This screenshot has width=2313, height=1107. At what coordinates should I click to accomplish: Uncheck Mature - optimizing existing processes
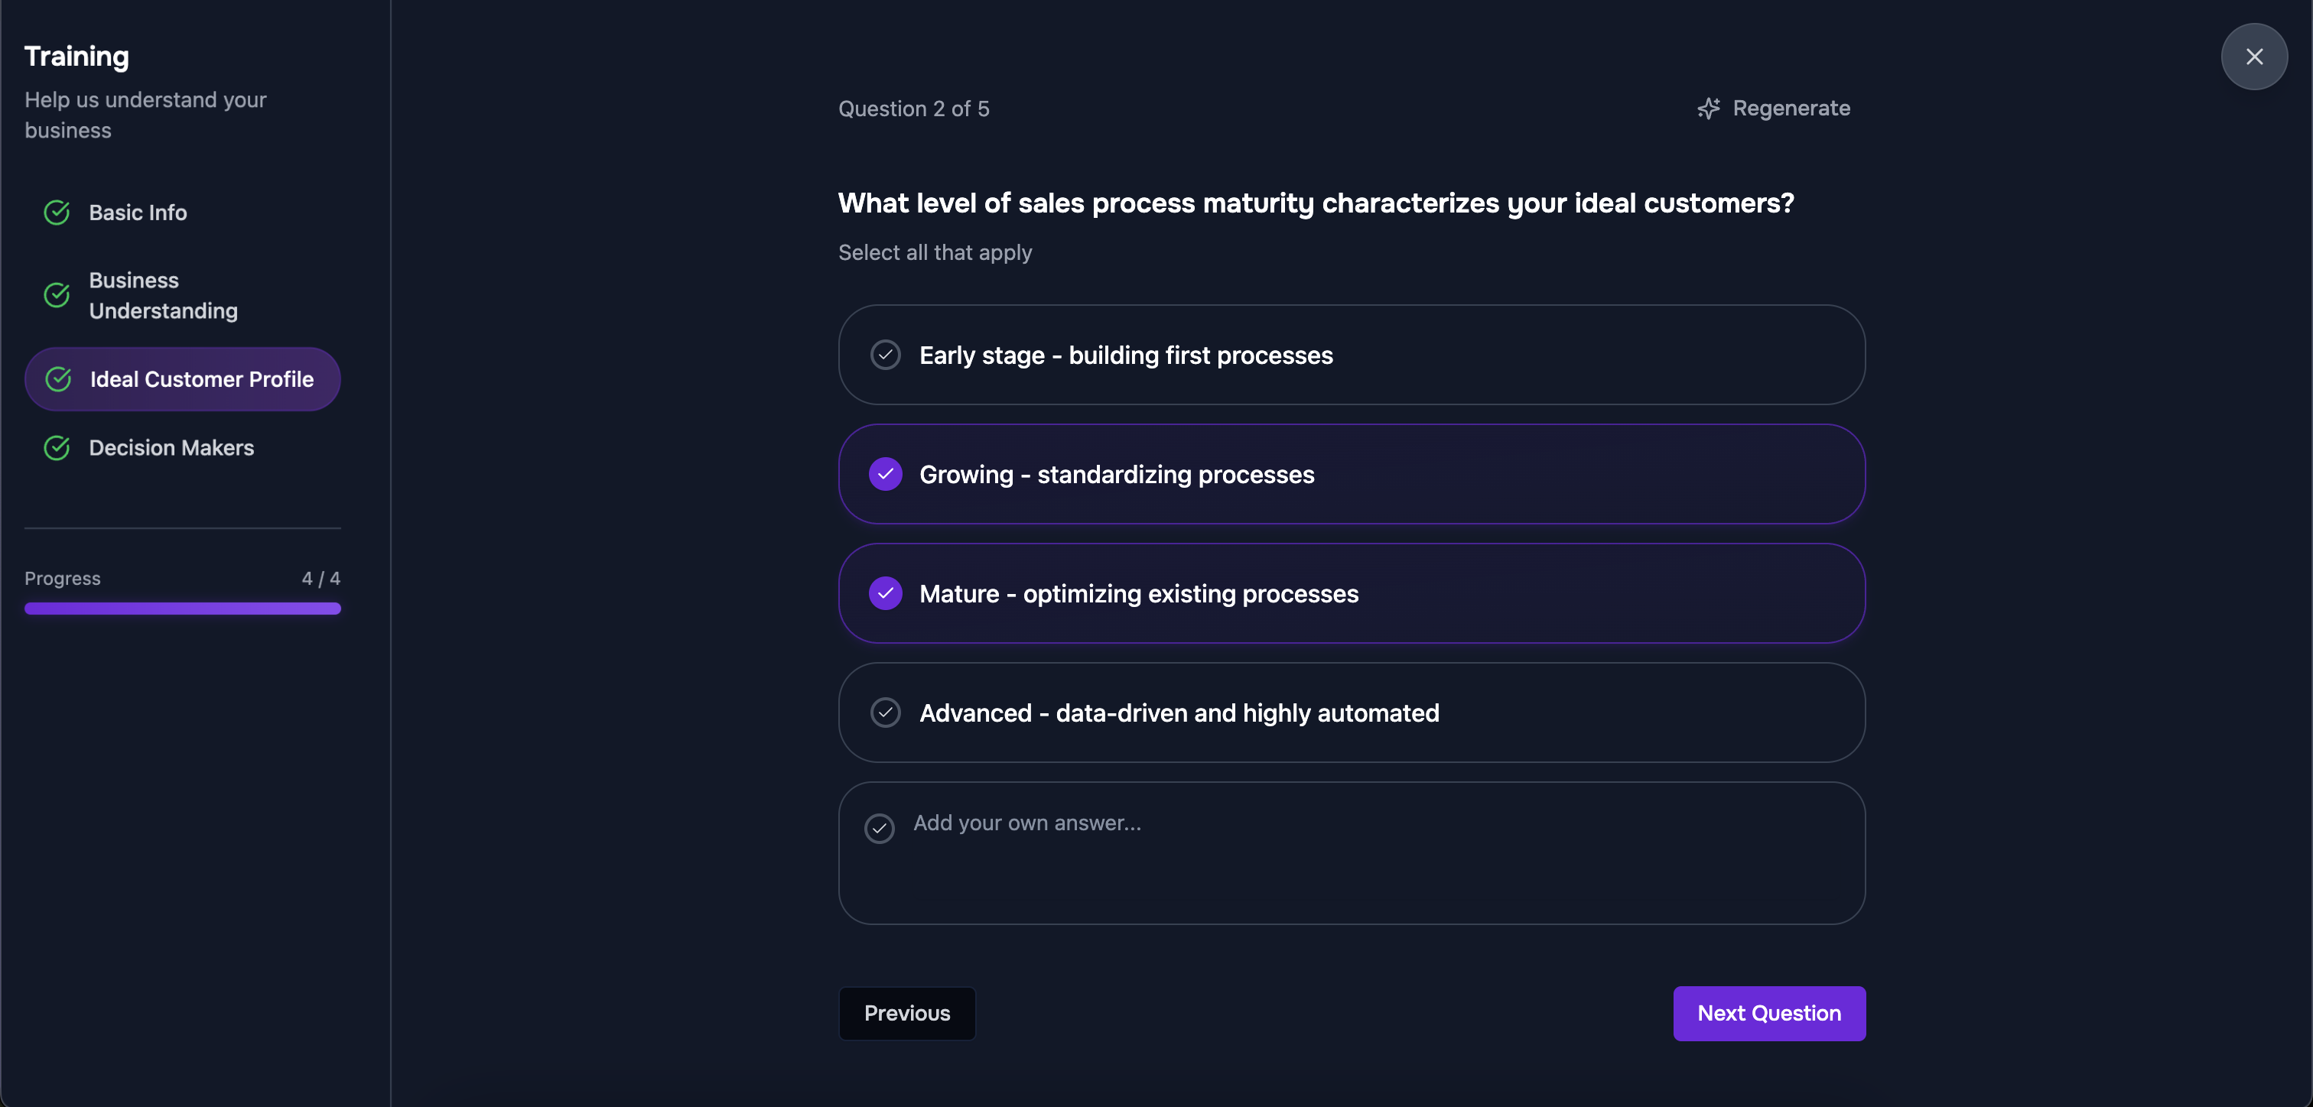885,593
